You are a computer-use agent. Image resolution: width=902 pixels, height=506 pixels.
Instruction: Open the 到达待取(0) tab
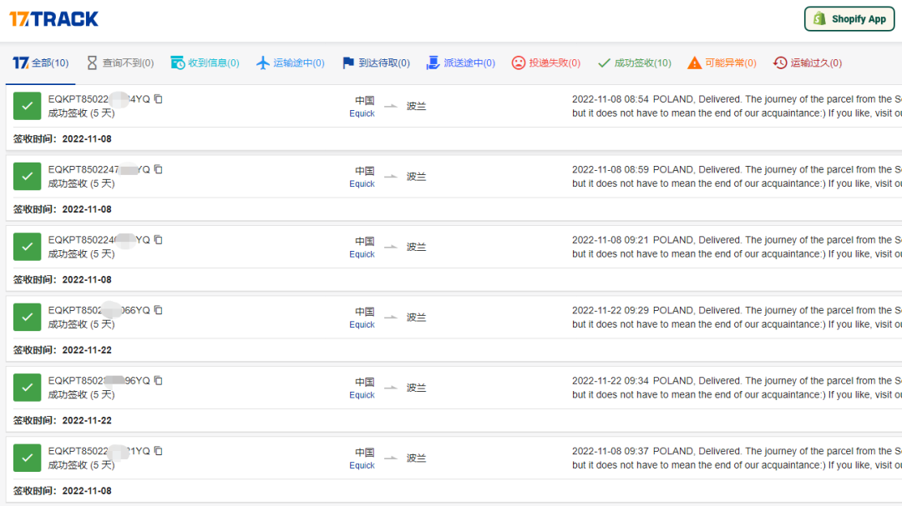tap(376, 63)
